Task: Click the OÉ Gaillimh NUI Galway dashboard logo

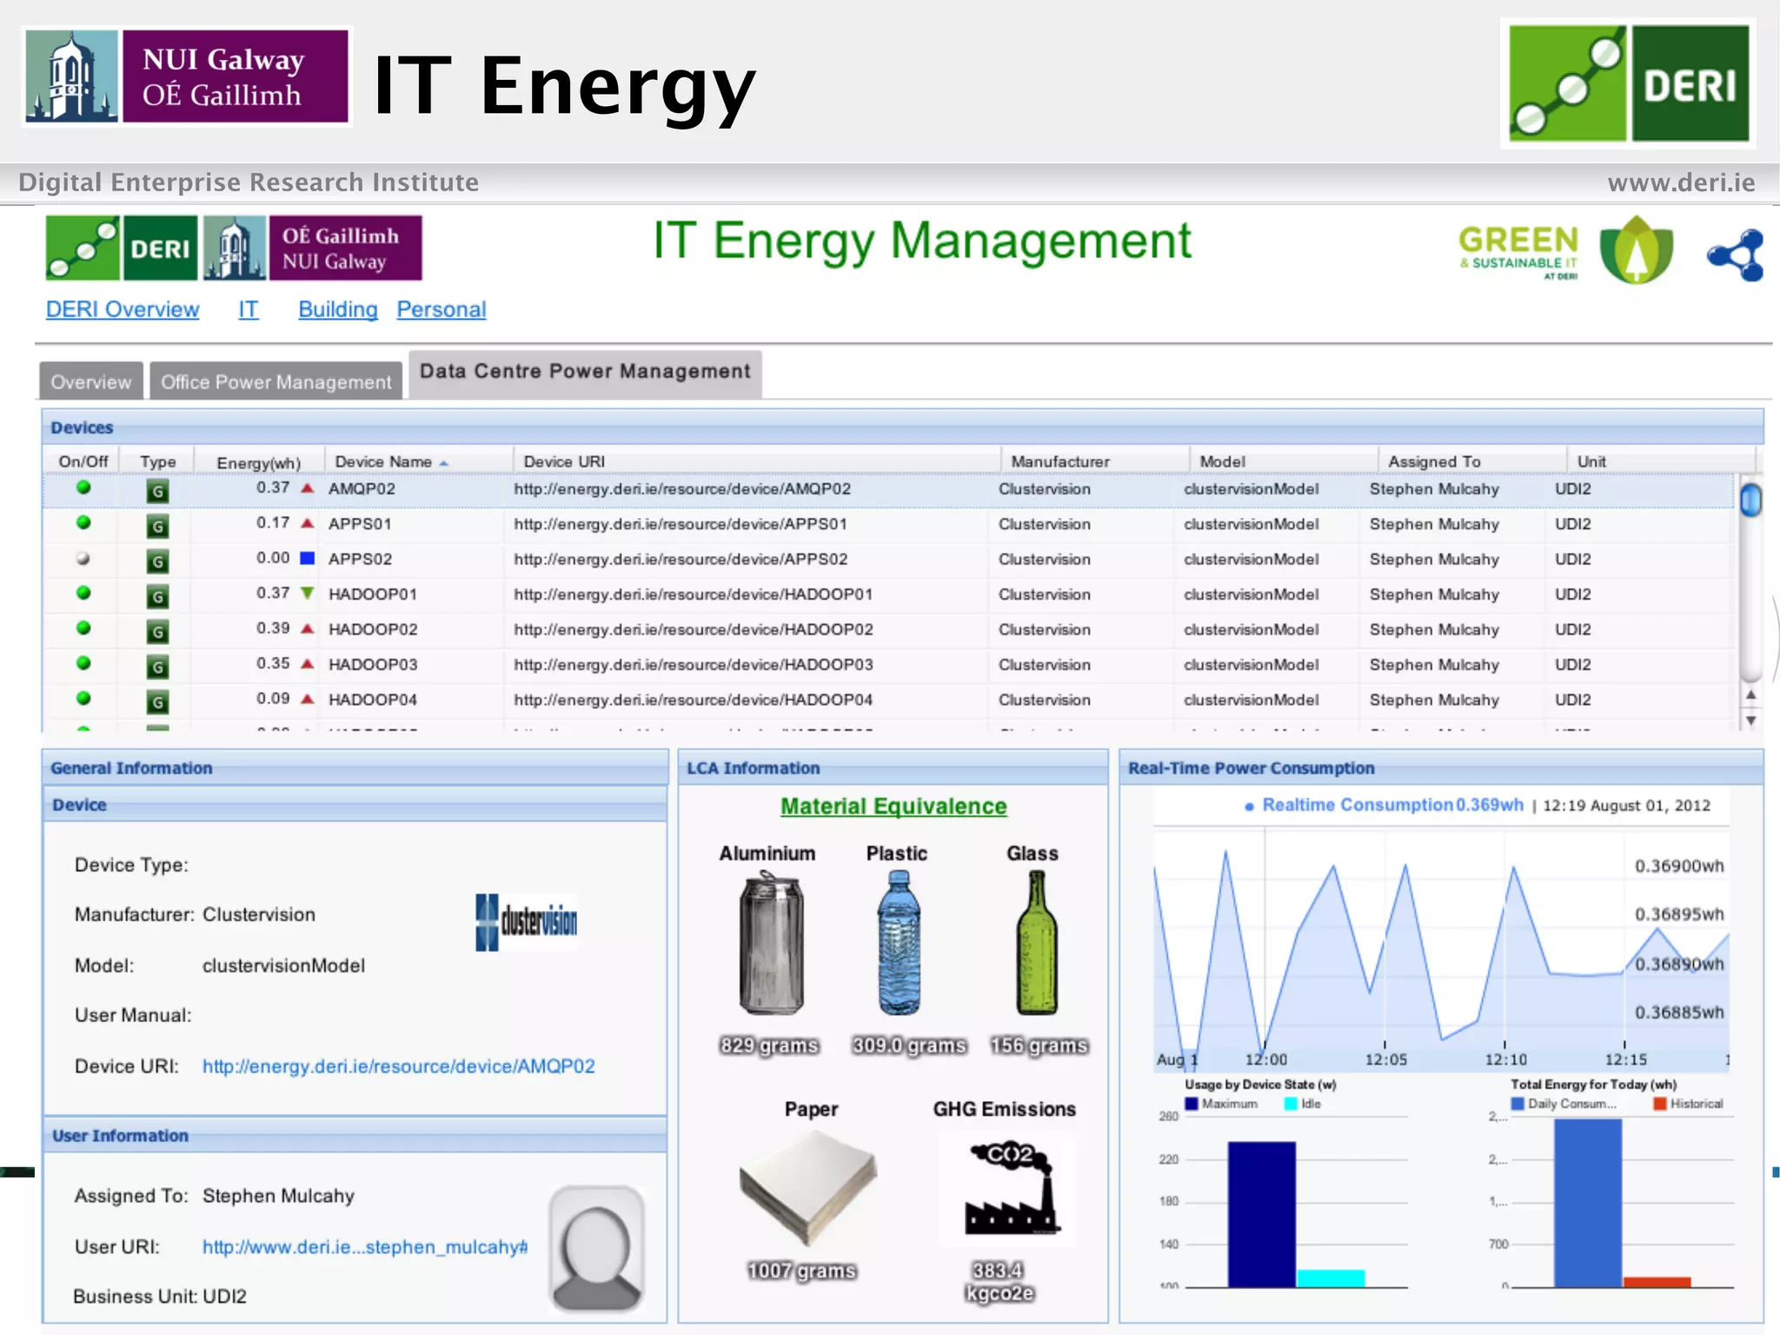Action: [313, 249]
